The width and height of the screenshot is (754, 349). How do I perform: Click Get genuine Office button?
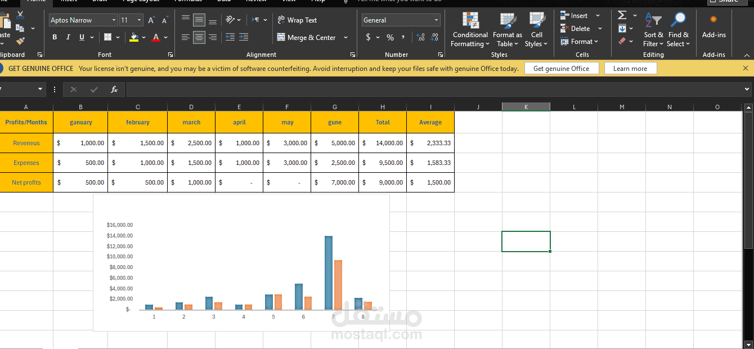coord(561,68)
